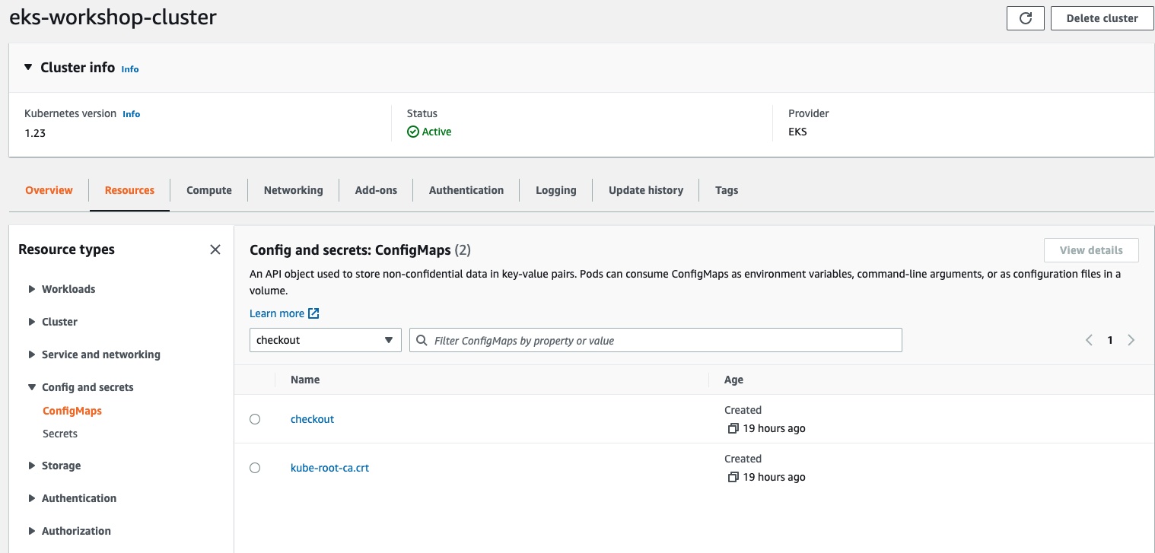Expand the Workloads resource type
This screenshot has width=1155, height=553.
click(32, 289)
